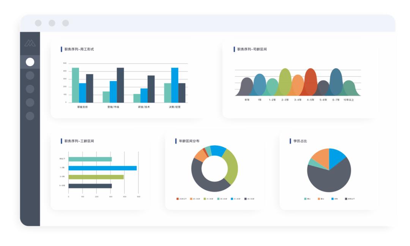This screenshot has height=246, width=410.
Task: Click the 研发/技术 axis label
Action: point(144,107)
